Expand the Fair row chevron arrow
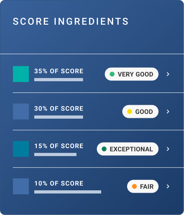 click(x=168, y=186)
